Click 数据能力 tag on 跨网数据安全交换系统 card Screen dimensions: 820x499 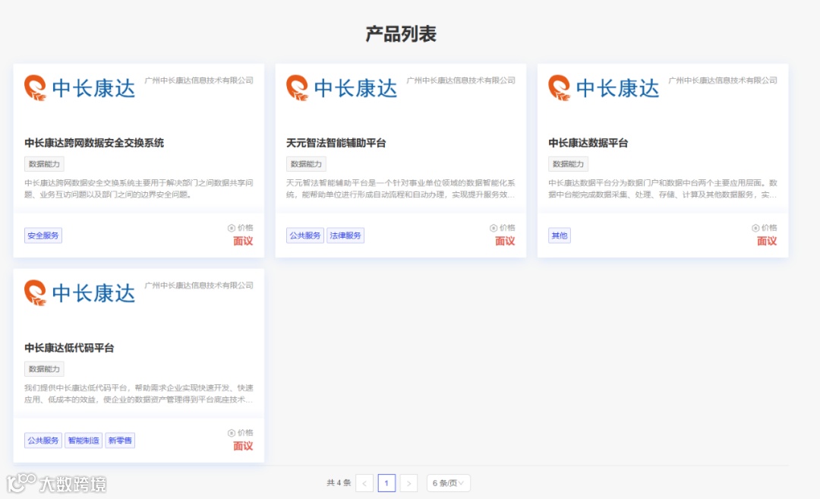[44, 164]
